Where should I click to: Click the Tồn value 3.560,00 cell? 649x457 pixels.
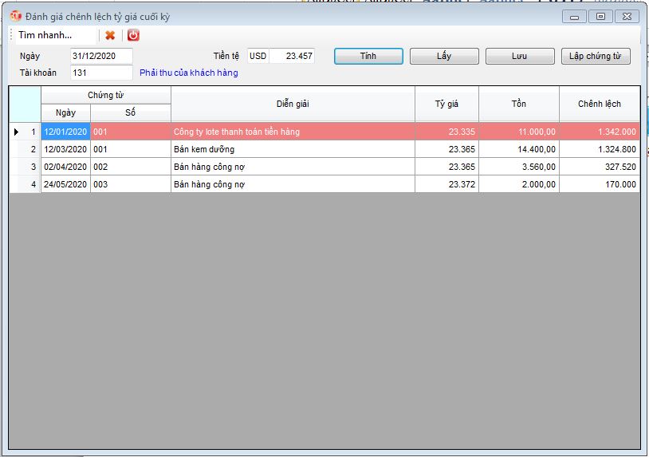coord(518,167)
